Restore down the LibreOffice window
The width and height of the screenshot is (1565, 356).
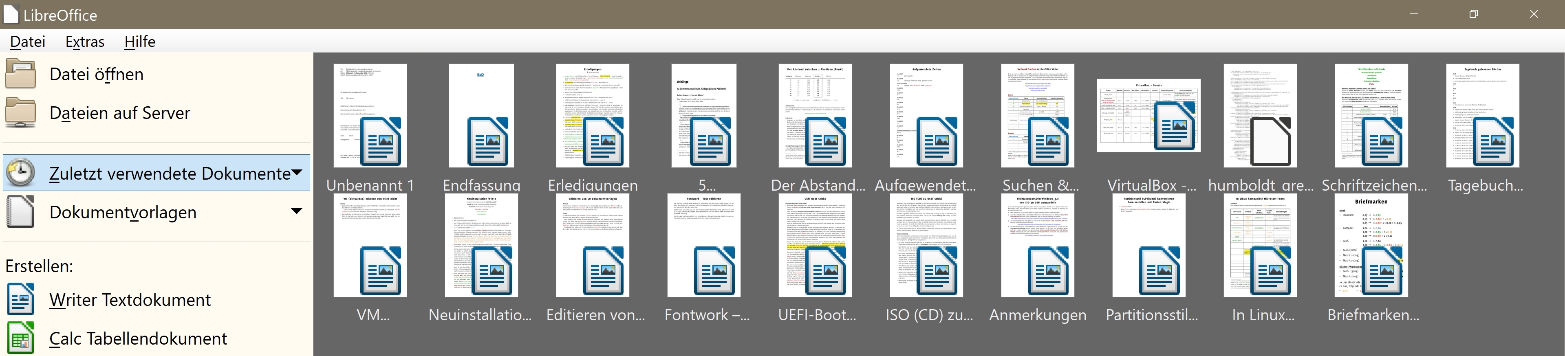(1473, 14)
